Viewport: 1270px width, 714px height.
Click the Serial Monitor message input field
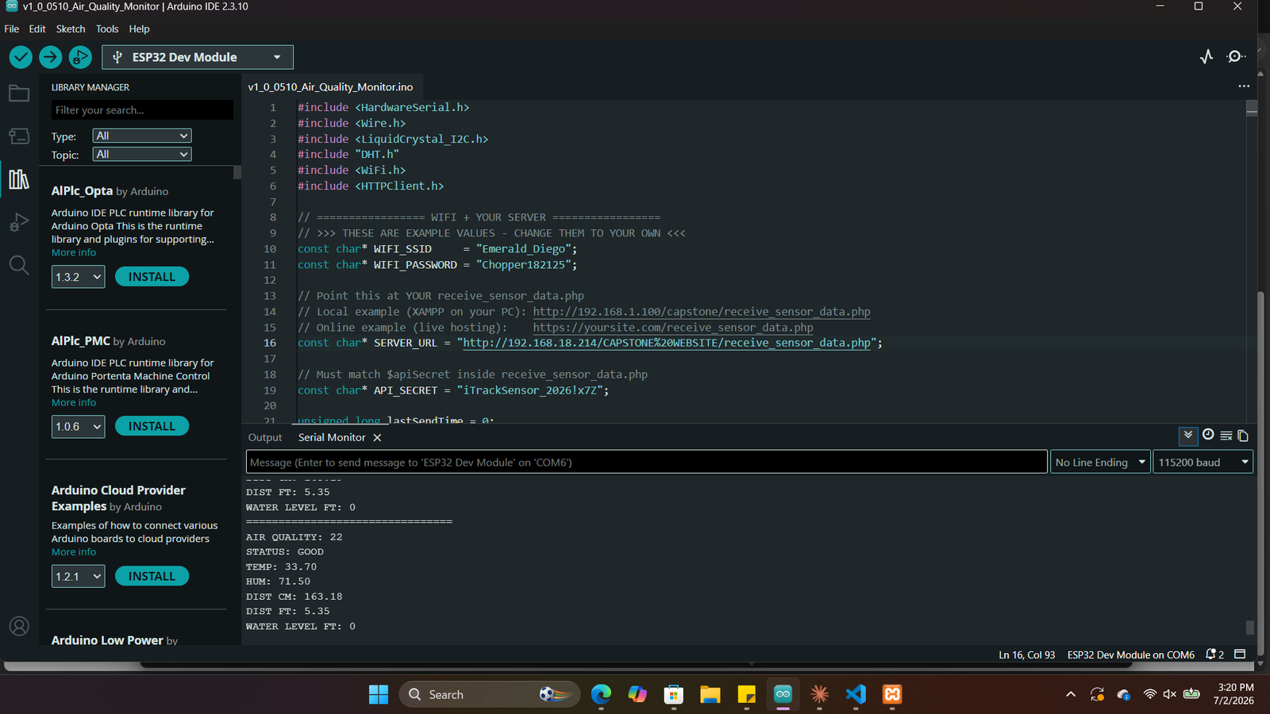(647, 463)
